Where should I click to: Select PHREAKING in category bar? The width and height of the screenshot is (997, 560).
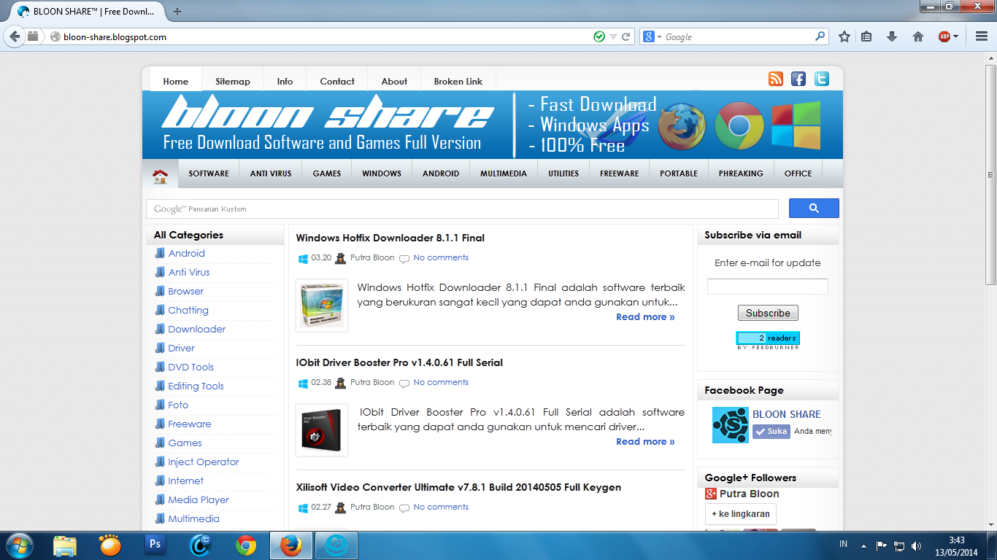click(741, 174)
